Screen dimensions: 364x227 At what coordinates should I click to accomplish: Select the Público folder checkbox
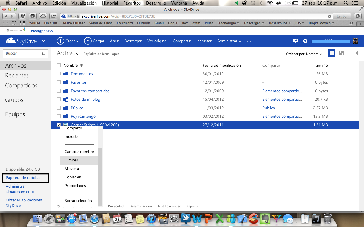click(59, 108)
